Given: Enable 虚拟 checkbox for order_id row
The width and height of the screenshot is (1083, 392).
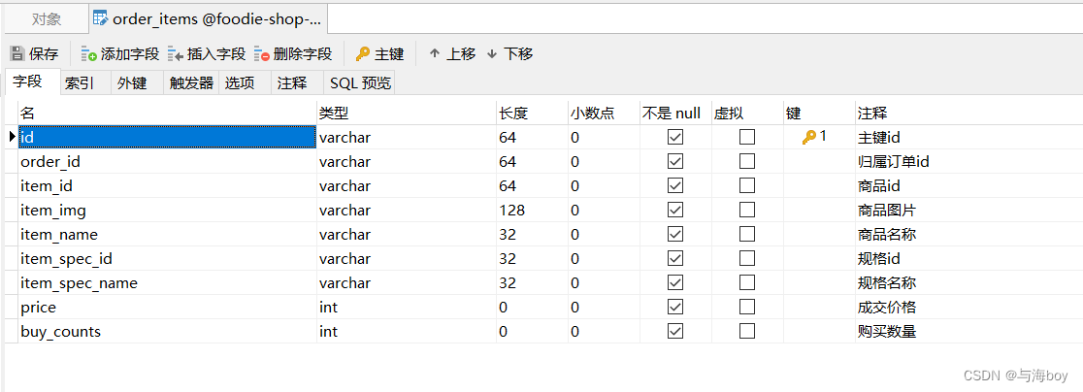Looking at the screenshot, I should point(746,161).
